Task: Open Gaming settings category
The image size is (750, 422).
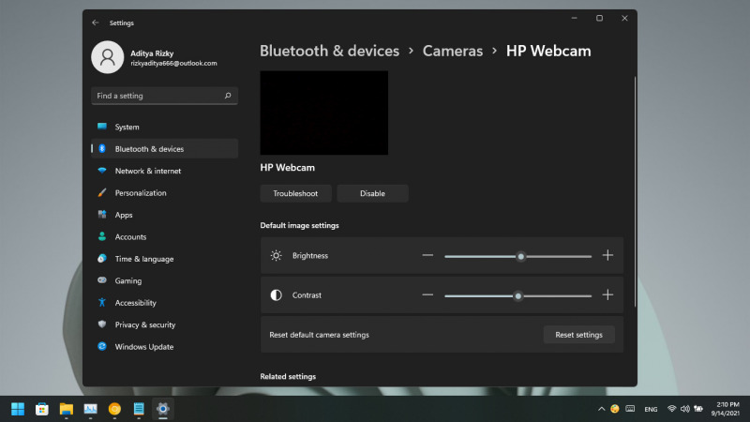Action: (165, 280)
